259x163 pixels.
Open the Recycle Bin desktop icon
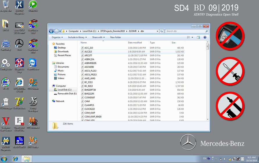click(x=6, y=6)
